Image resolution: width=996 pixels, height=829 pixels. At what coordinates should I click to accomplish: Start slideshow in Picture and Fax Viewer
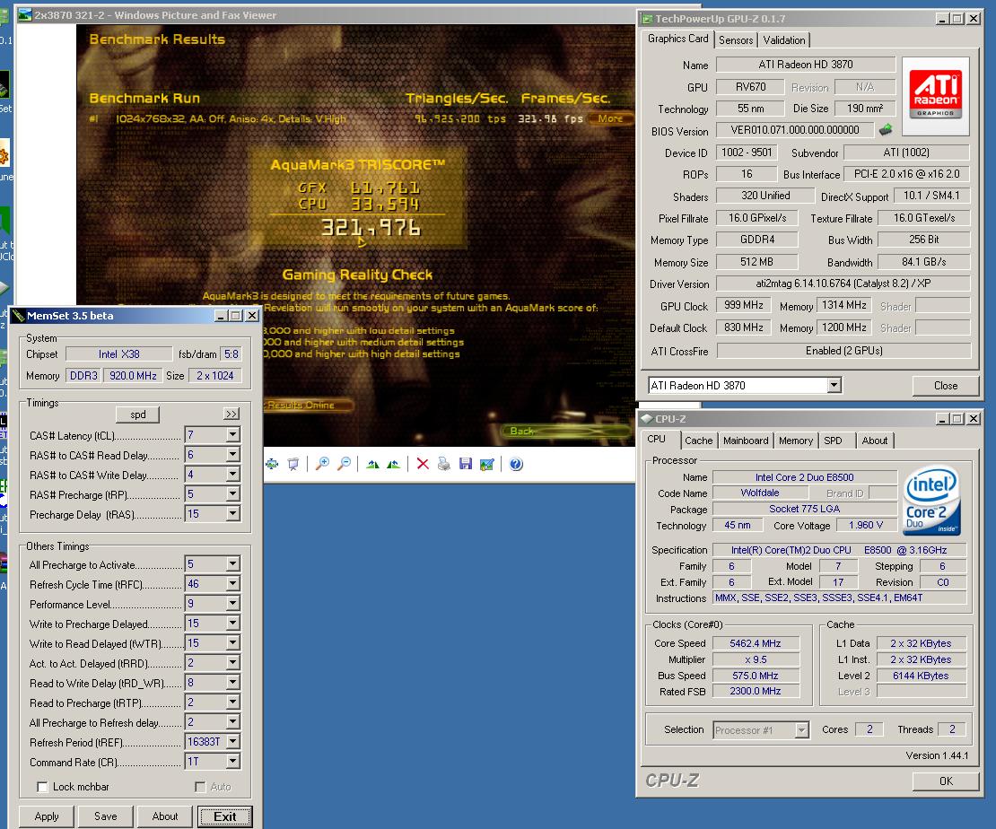point(293,465)
